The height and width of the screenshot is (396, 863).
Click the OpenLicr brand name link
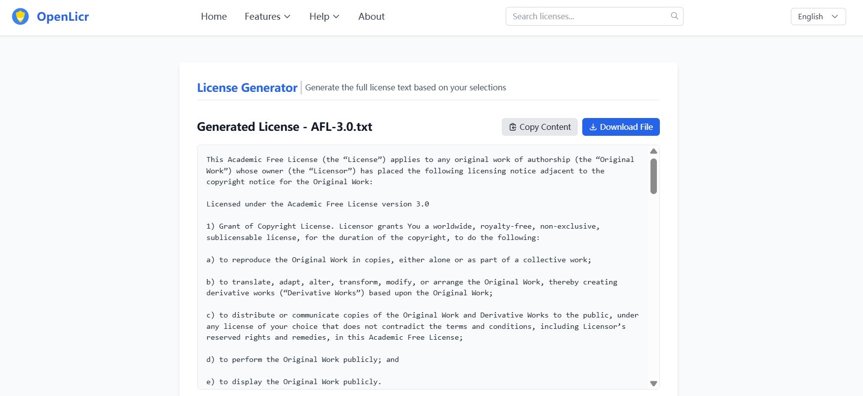pos(63,16)
